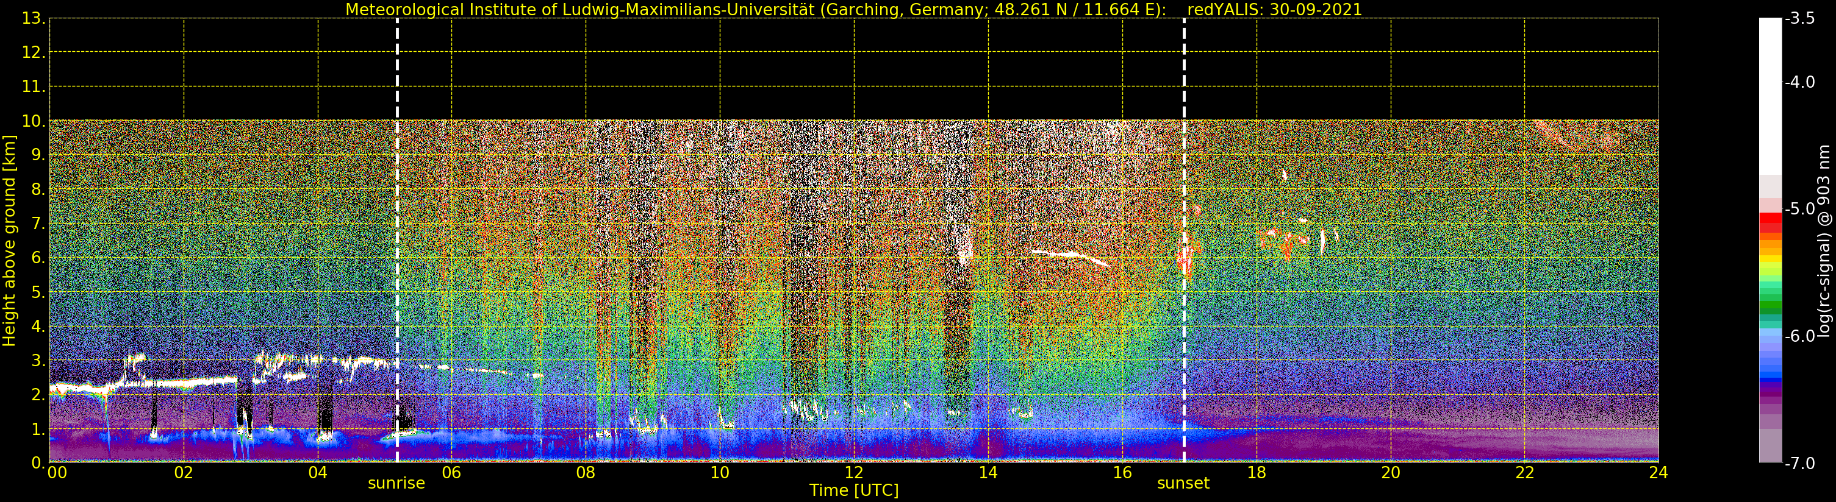Click the "redYALIS: 30-09-2021" text in the title
Viewport: 1836px width, 502px height.
click(1274, 10)
